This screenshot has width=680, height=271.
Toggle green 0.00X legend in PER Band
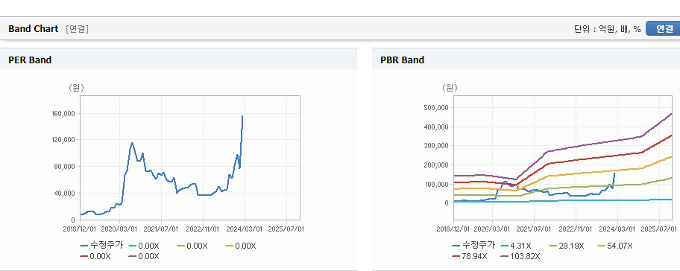coord(192,246)
